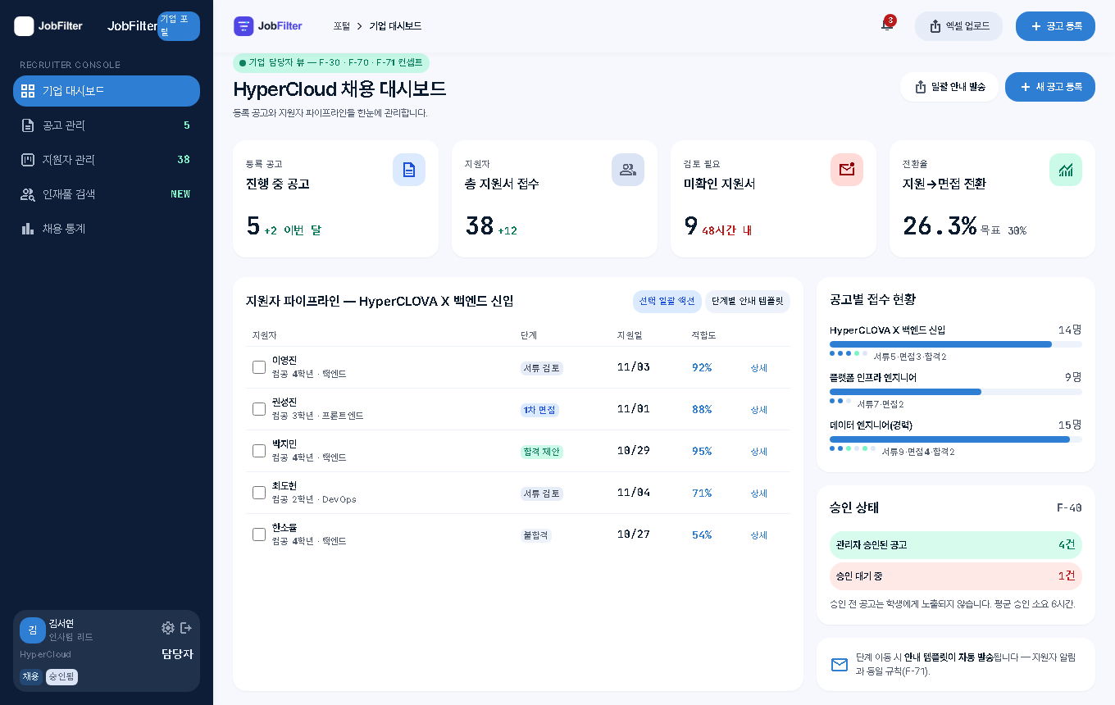Click the JobFilter logo in the sidebar
This screenshot has width=1115, height=705.
[48, 26]
